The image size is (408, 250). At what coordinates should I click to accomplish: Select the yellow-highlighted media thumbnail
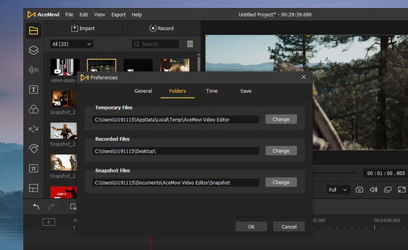tap(102, 65)
